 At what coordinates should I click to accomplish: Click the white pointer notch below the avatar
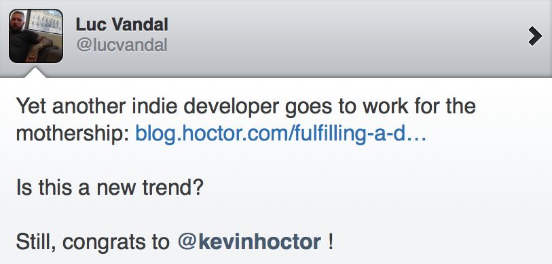pos(36,72)
